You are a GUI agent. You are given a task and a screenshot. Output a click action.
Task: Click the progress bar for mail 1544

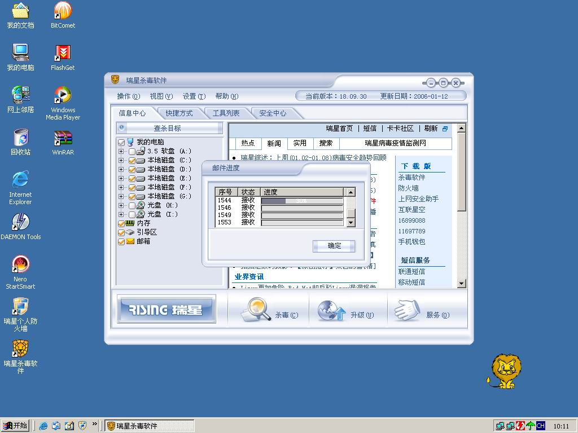(302, 201)
